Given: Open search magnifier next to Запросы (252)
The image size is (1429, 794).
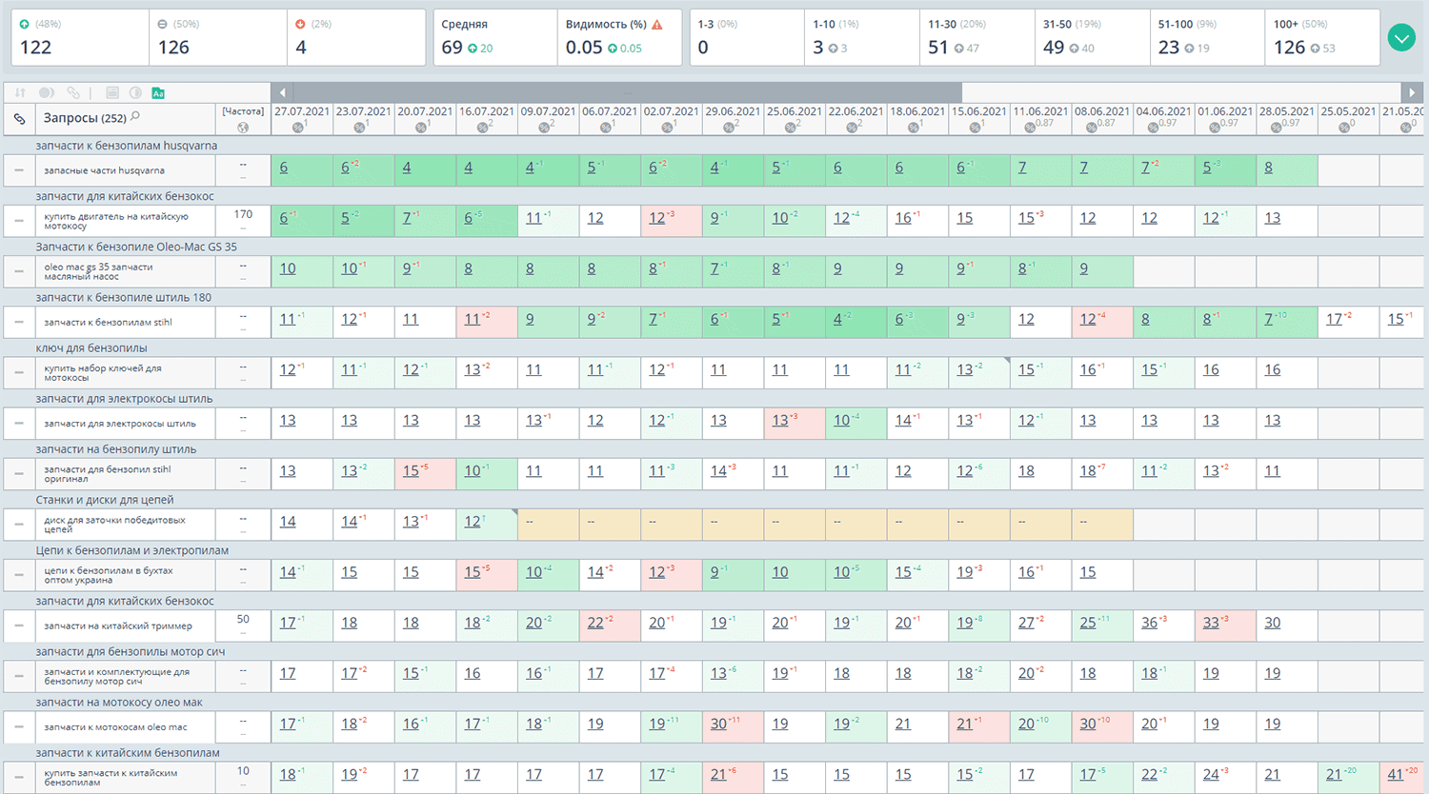Looking at the screenshot, I should click(x=135, y=116).
